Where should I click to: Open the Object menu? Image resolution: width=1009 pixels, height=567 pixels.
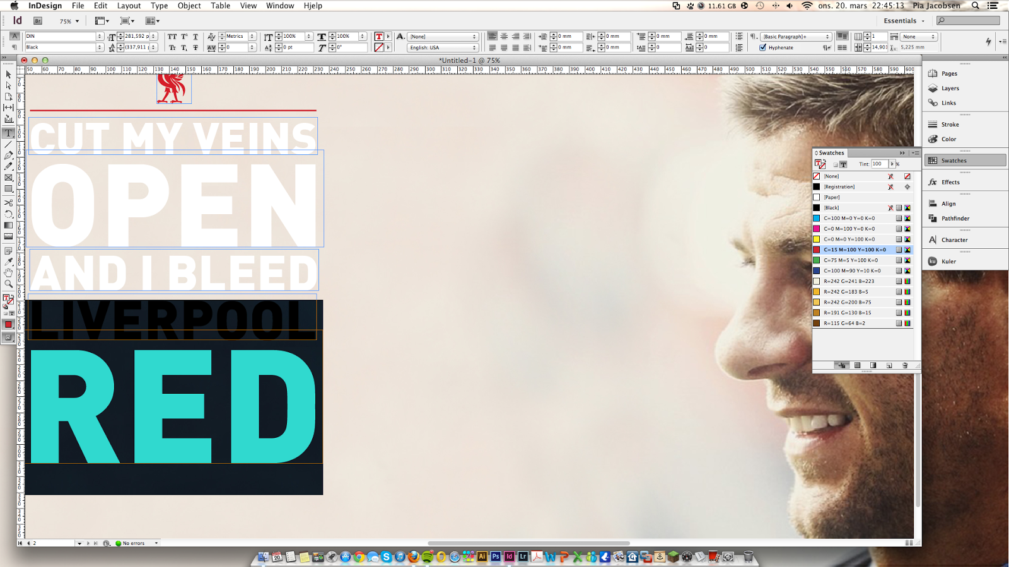click(x=189, y=6)
